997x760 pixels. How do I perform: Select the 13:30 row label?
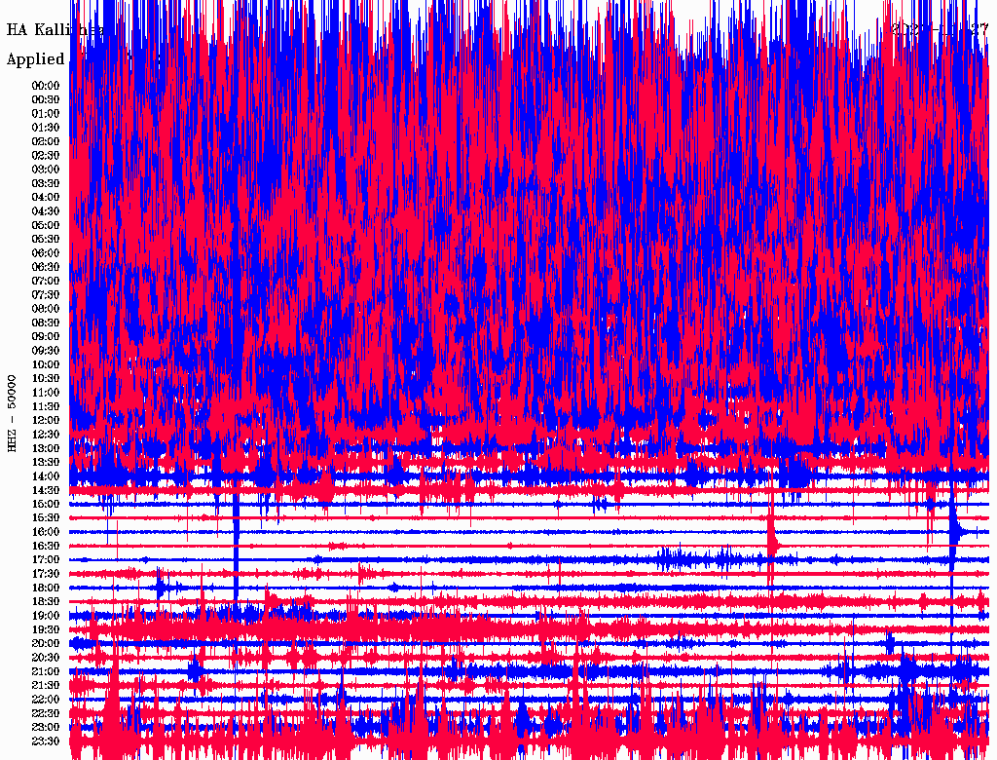click(x=46, y=463)
